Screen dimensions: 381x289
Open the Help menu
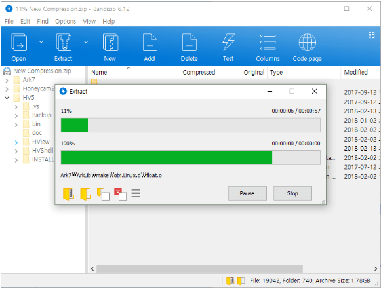click(x=108, y=22)
